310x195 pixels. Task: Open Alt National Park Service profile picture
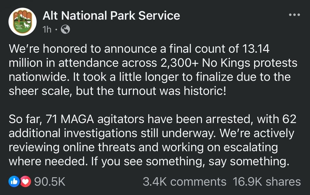coord(22,22)
